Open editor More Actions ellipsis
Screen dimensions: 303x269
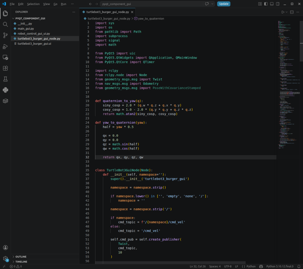click(298, 12)
